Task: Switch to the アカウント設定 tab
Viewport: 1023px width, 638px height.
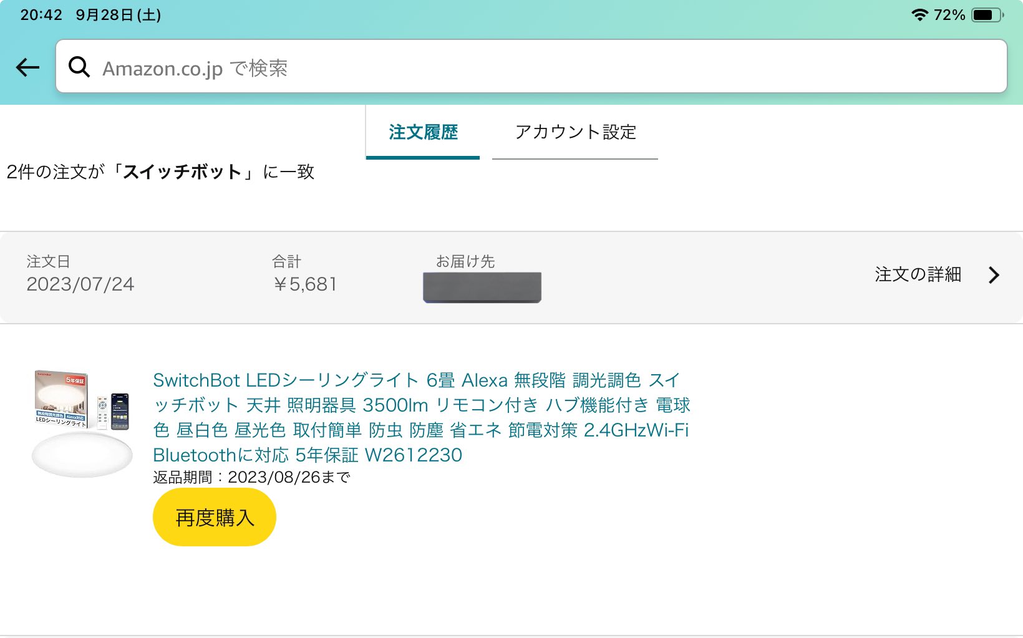Action: point(575,132)
